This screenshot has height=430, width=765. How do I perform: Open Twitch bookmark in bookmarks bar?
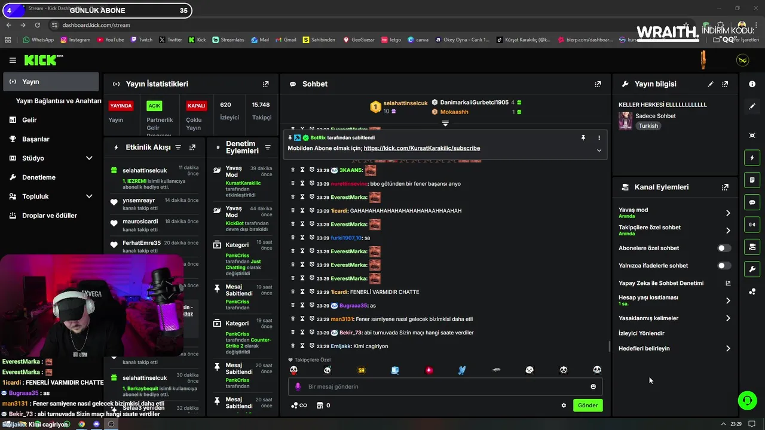click(x=141, y=40)
